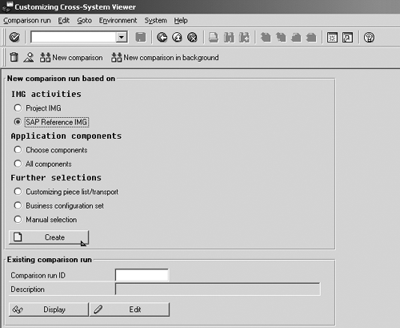Open the Comparison run menu
400x328 pixels.
click(27, 21)
